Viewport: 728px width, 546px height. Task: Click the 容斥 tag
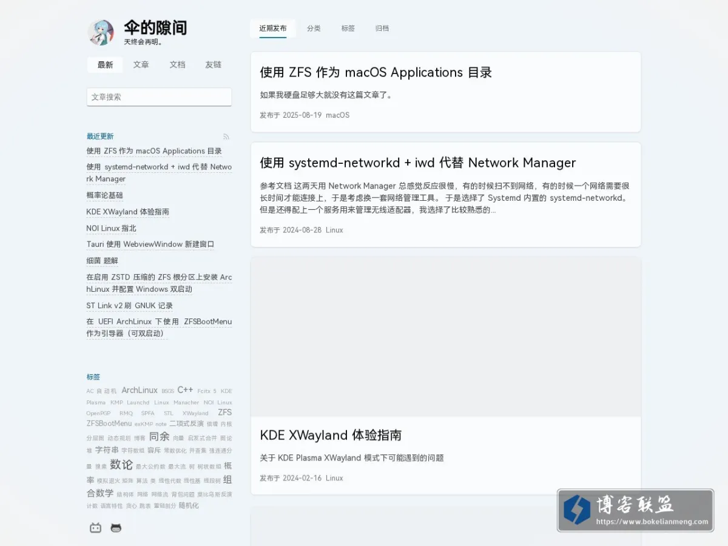click(x=154, y=450)
